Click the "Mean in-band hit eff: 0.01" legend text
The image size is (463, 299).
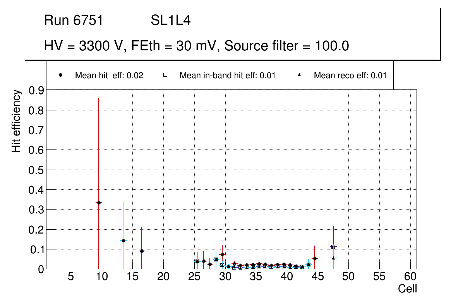pos(227,76)
